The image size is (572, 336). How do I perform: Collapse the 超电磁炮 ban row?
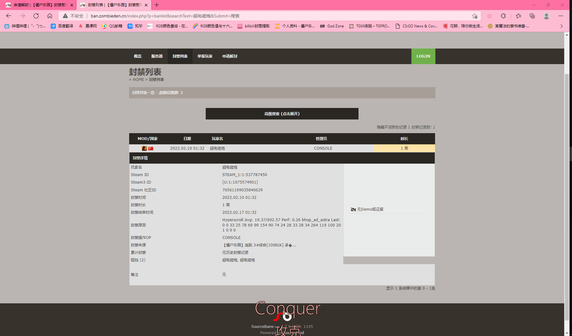point(282,148)
